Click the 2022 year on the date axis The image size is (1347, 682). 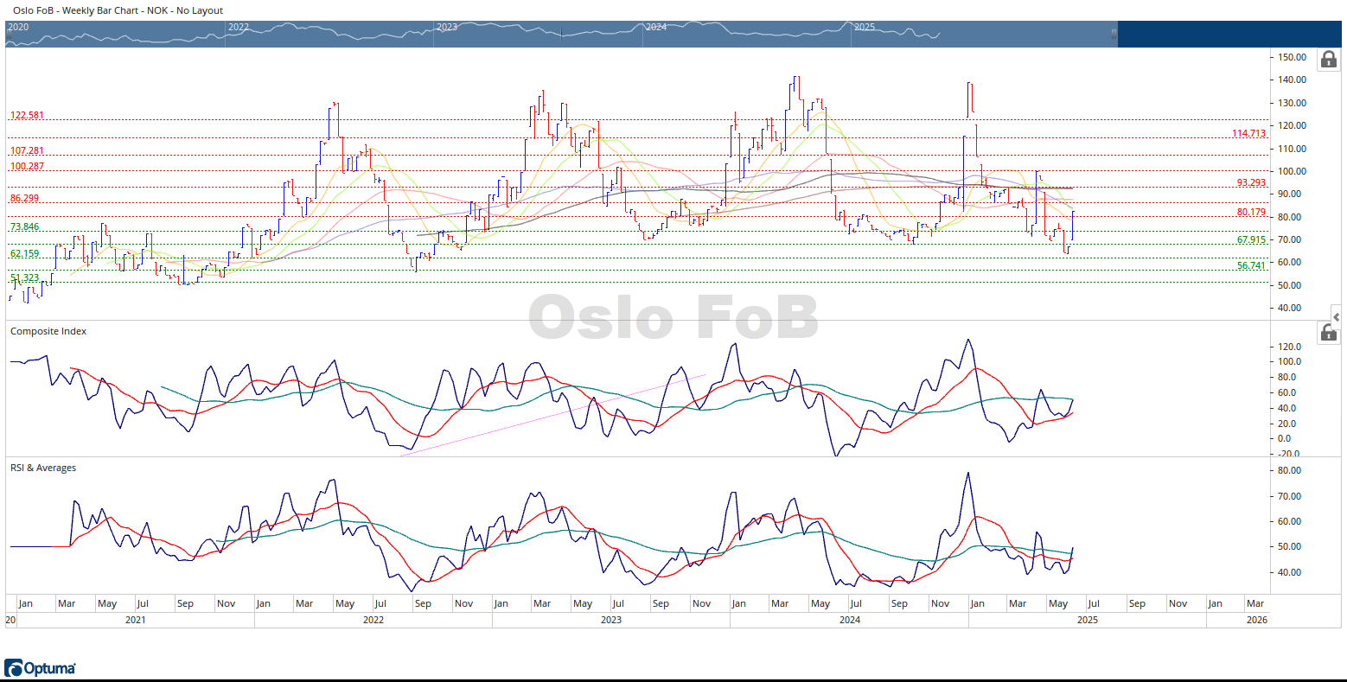pyautogui.click(x=373, y=620)
